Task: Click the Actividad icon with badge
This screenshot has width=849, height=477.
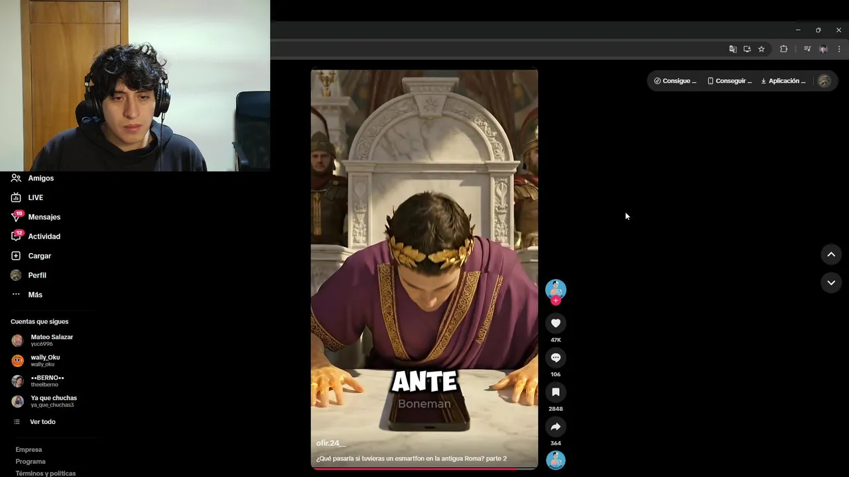Action: (x=17, y=236)
